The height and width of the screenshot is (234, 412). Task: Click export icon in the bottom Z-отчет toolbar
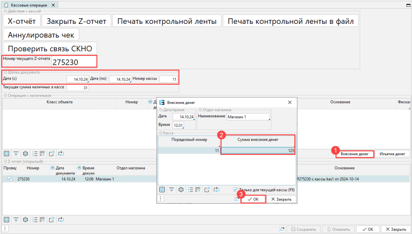click(51, 219)
